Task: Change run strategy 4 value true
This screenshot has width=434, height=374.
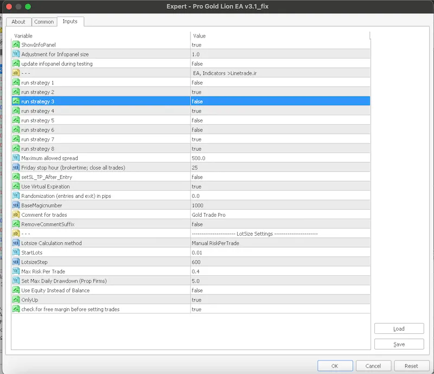Action: point(280,111)
